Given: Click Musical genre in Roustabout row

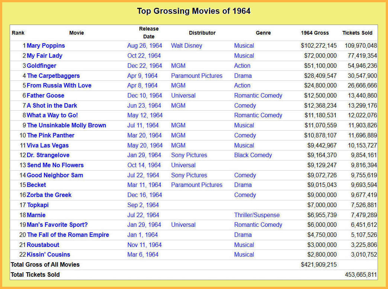Looking at the screenshot, I should tap(244, 245).
